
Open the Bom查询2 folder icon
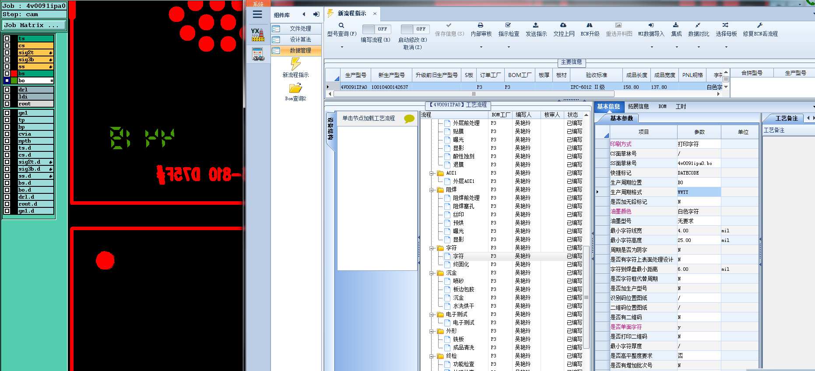(296, 88)
